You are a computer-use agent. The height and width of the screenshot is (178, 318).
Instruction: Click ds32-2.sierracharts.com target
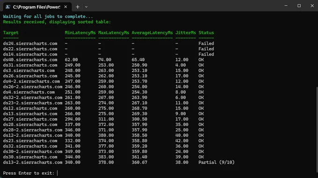pyautogui.click(x=33, y=97)
